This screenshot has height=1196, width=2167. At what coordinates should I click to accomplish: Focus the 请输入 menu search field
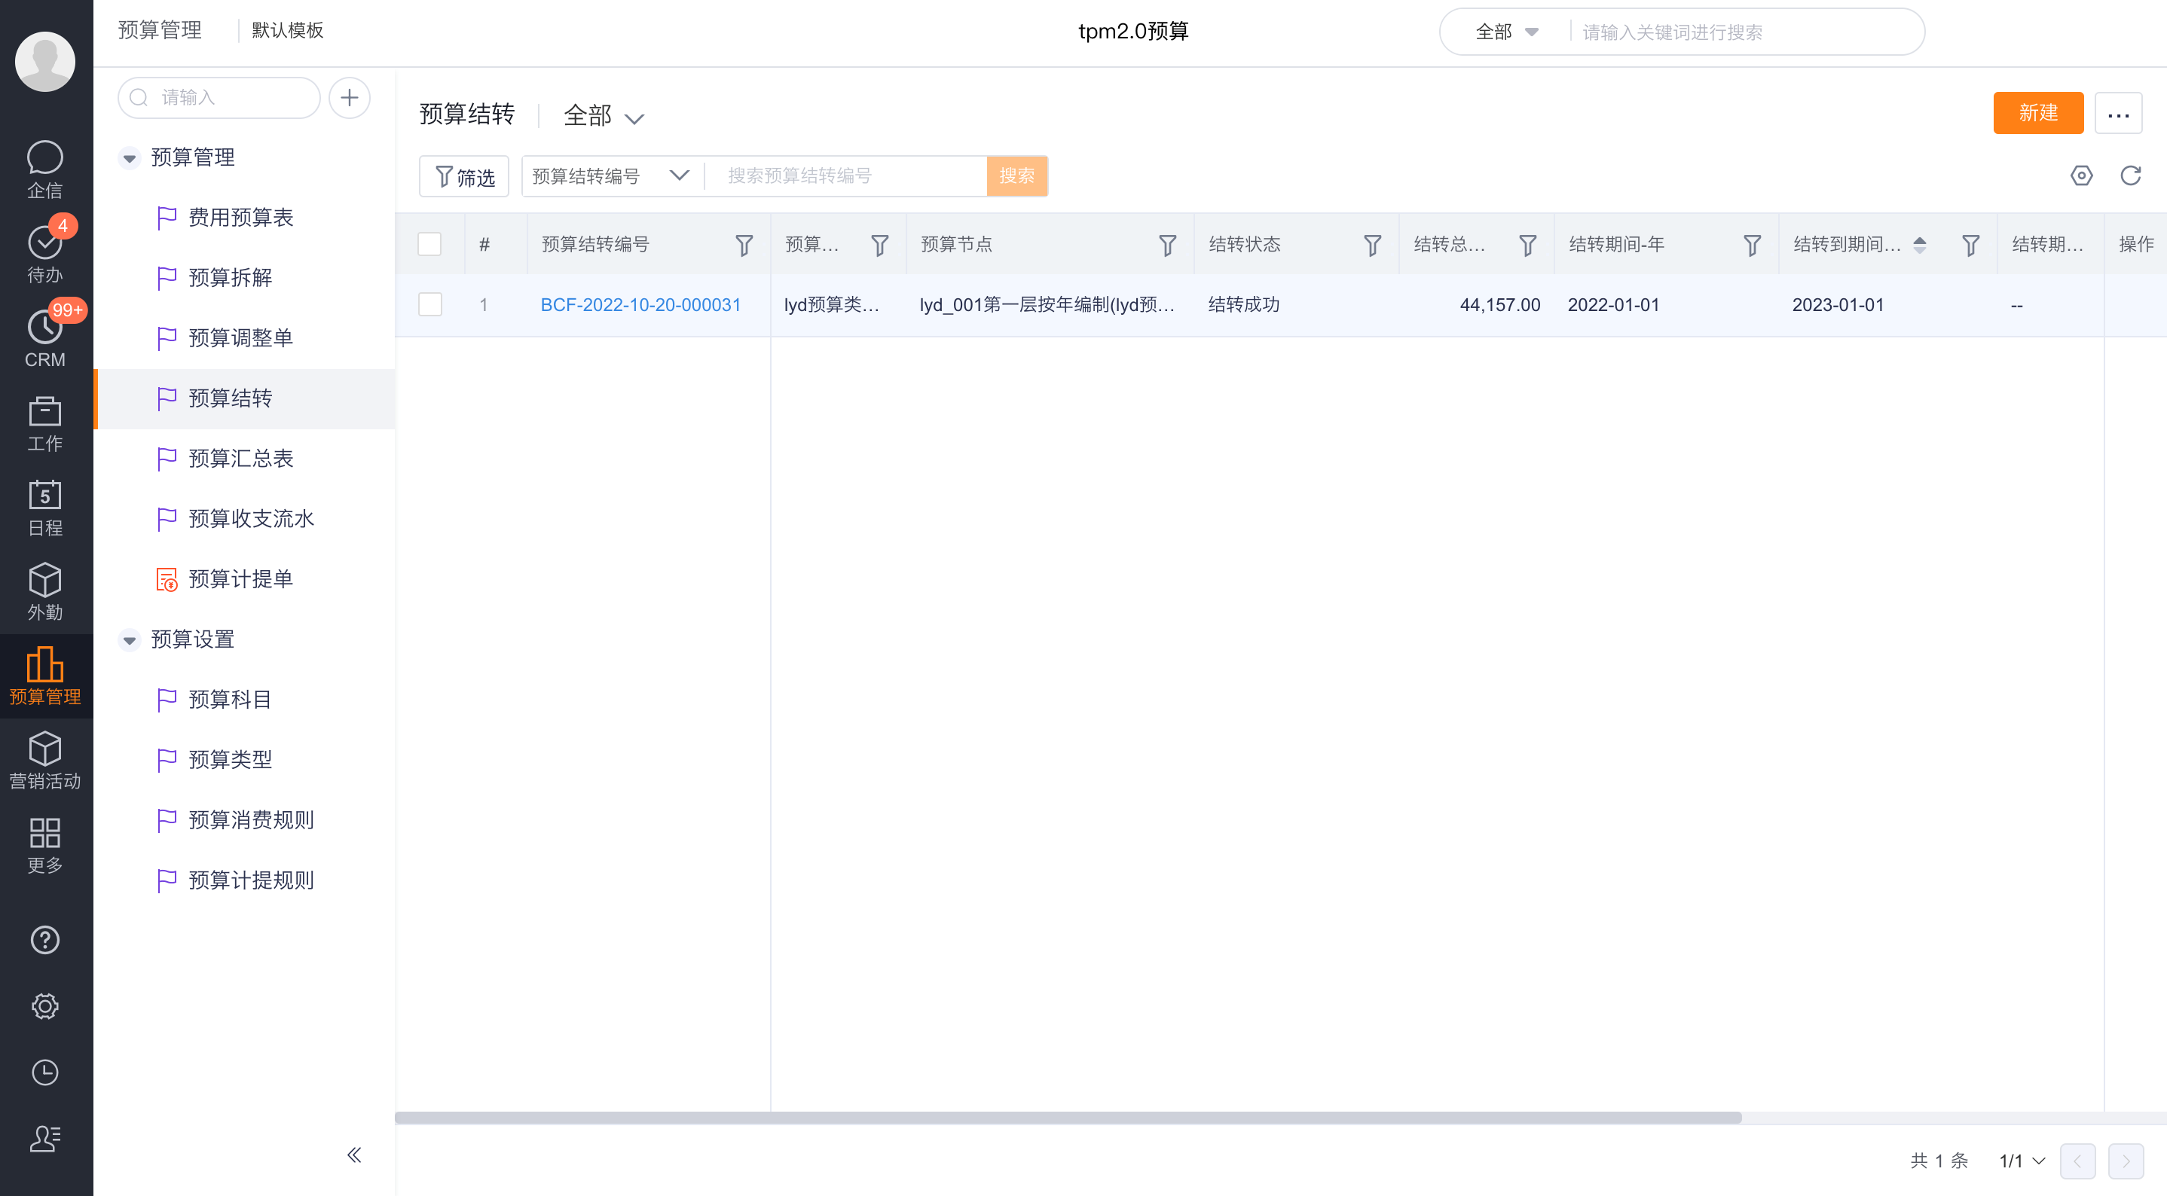click(219, 98)
